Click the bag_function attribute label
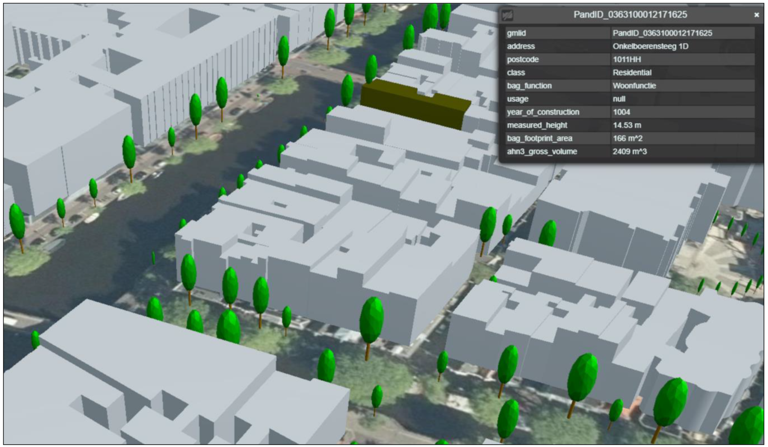The height and width of the screenshot is (447, 768). (x=529, y=86)
